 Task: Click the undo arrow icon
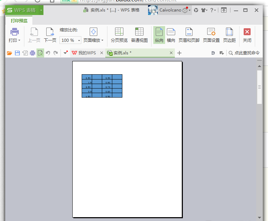48,53
